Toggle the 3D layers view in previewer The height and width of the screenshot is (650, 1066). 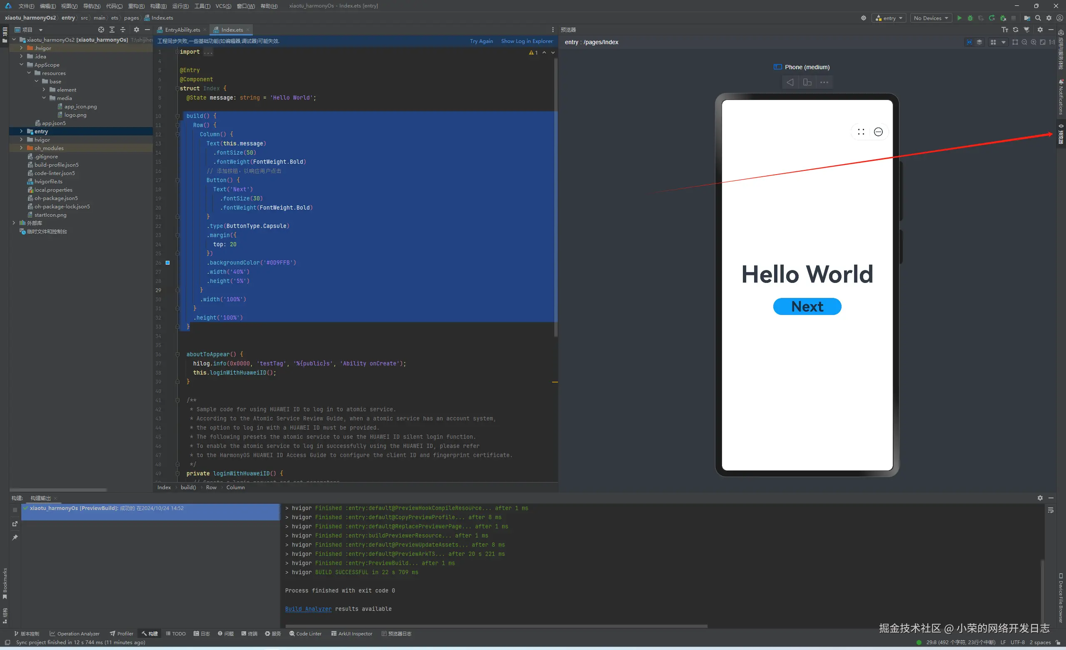point(979,42)
